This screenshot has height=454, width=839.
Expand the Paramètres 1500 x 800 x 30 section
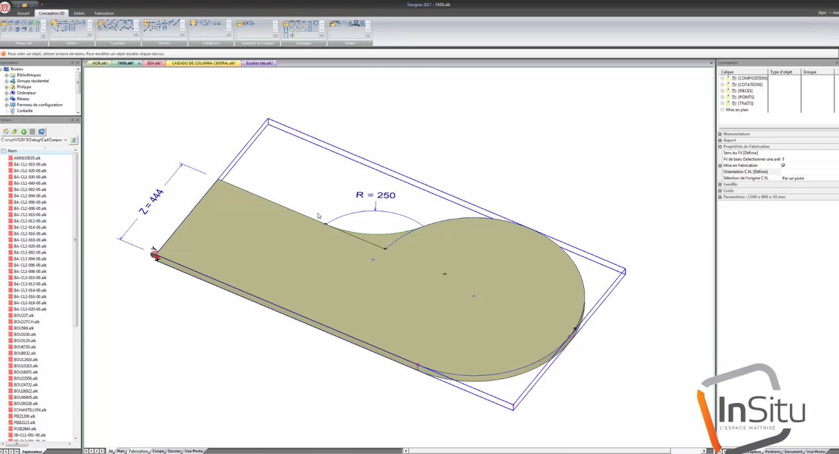tap(720, 197)
